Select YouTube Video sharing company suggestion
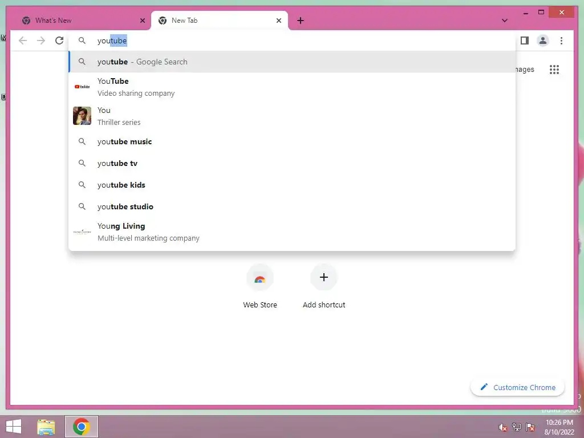584x438 pixels. [292, 87]
